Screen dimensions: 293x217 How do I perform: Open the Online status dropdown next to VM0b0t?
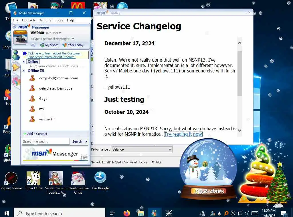(60, 33)
